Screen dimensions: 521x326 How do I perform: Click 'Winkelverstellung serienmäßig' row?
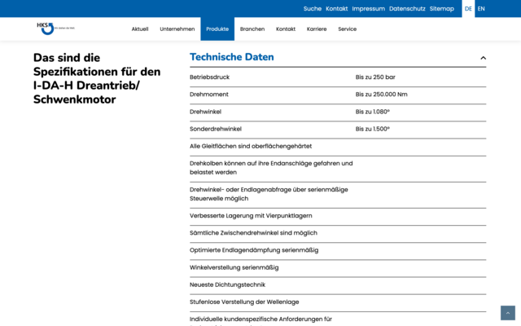pos(338,267)
